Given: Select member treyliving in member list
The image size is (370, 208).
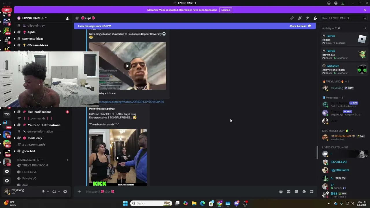Looking at the screenshot, I should coord(345,88).
